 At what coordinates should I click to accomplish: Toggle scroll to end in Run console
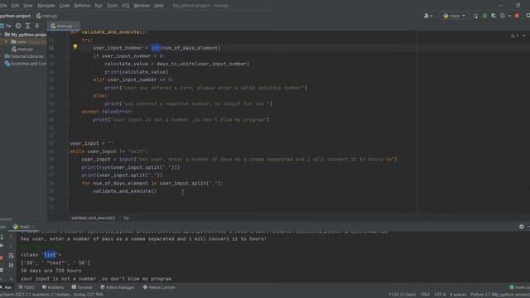(11, 265)
